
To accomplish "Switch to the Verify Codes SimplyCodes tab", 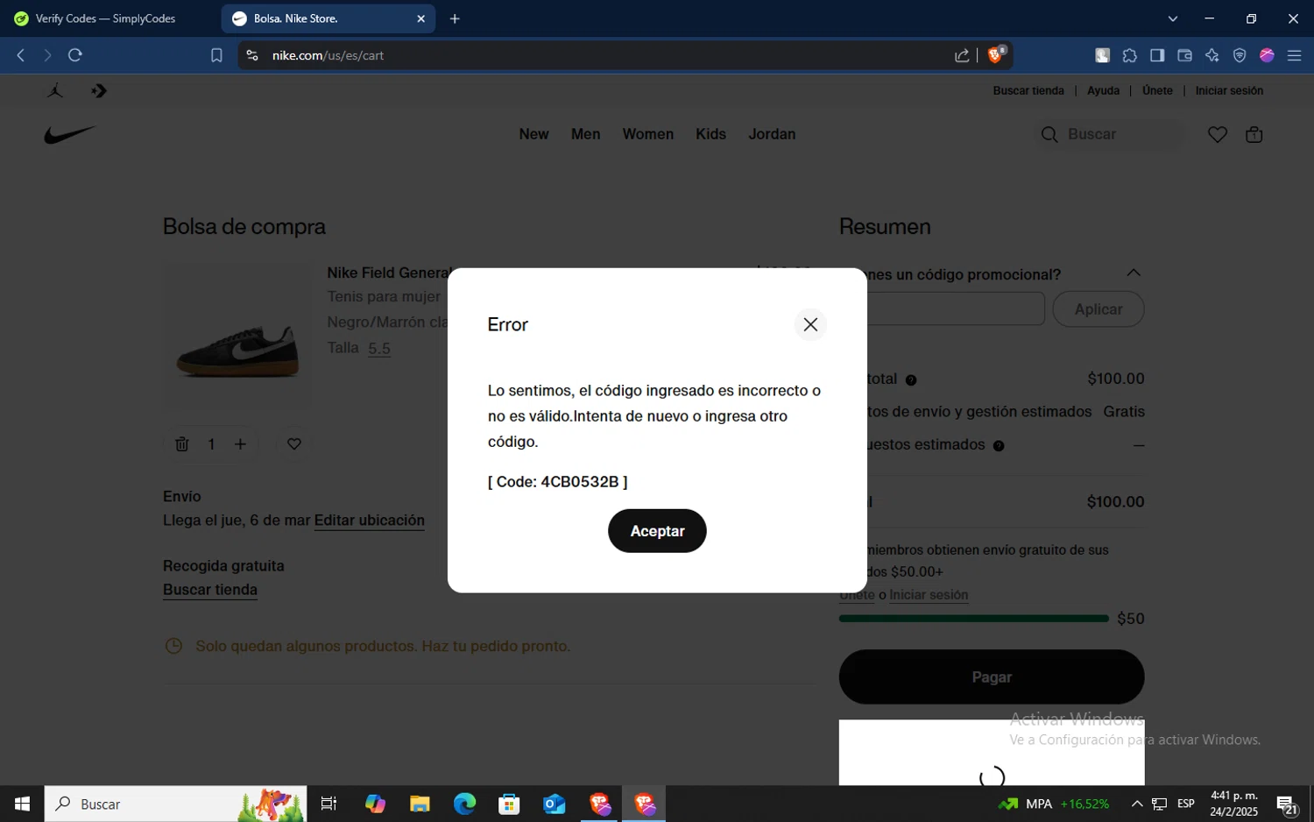I will click(107, 18).
